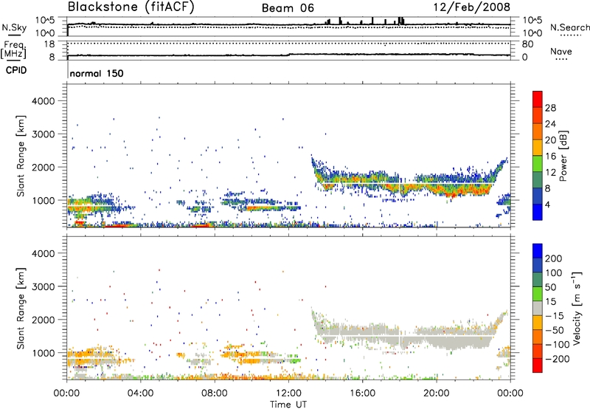
Task: Click the gray band of the velocity color bar
Action: [538, 308]
